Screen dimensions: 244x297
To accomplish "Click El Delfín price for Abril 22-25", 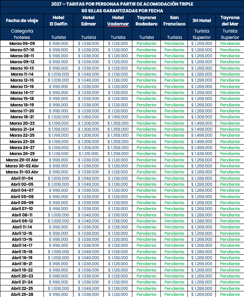I will (58, 288).
